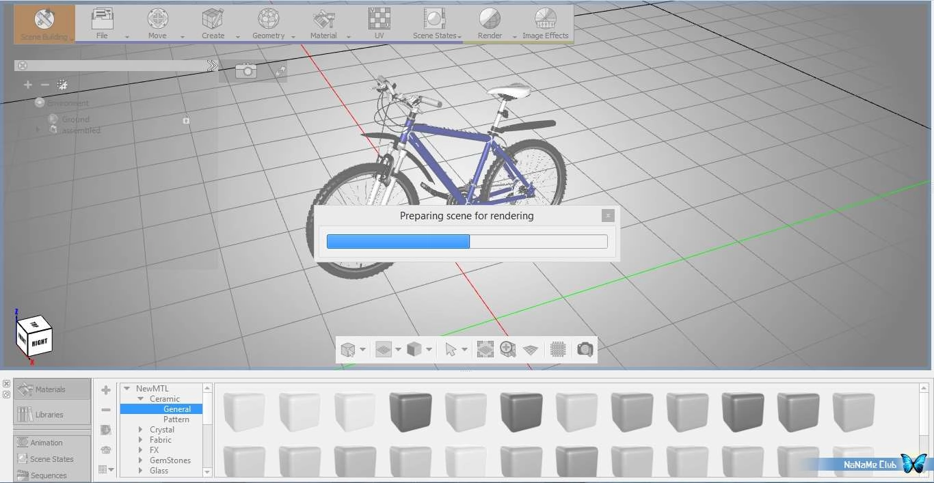Collapse the Ceramic category
Image resolution: width=934 pixels, height=483 pixels.
pos(141,399)
